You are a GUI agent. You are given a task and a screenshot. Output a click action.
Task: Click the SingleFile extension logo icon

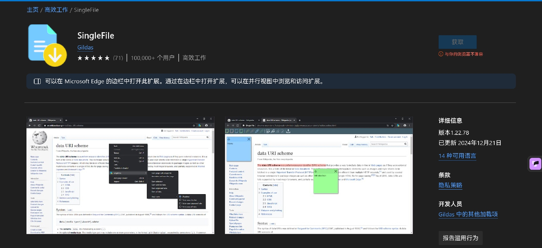[x=47, y=45]
